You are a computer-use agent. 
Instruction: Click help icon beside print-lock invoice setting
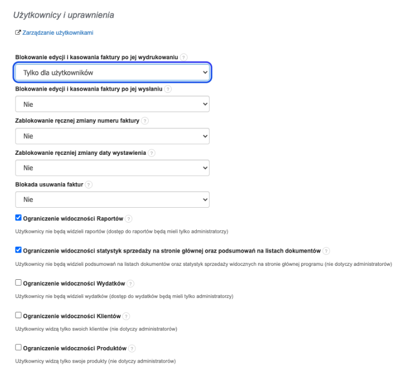184,57
